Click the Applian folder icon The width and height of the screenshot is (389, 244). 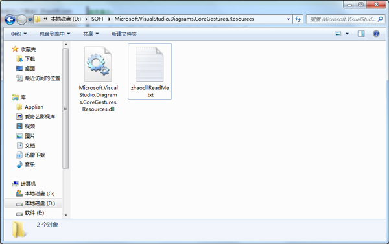point(19,107)
